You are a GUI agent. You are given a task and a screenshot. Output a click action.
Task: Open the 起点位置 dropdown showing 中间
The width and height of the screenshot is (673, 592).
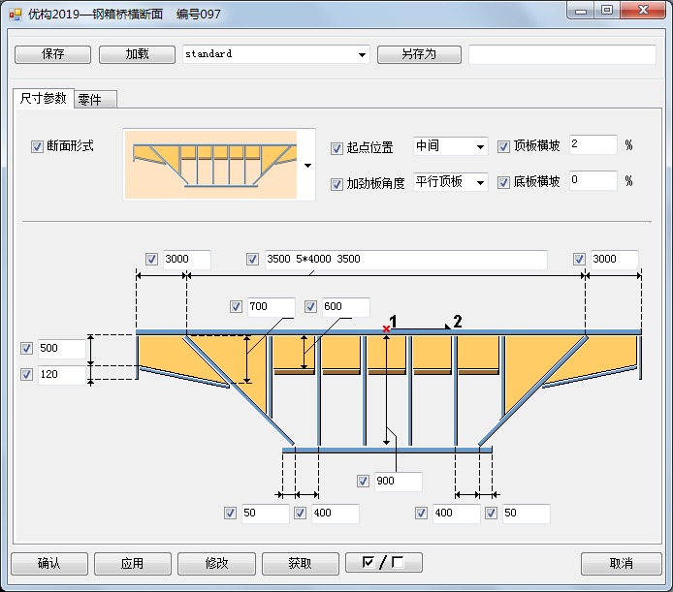450,146
